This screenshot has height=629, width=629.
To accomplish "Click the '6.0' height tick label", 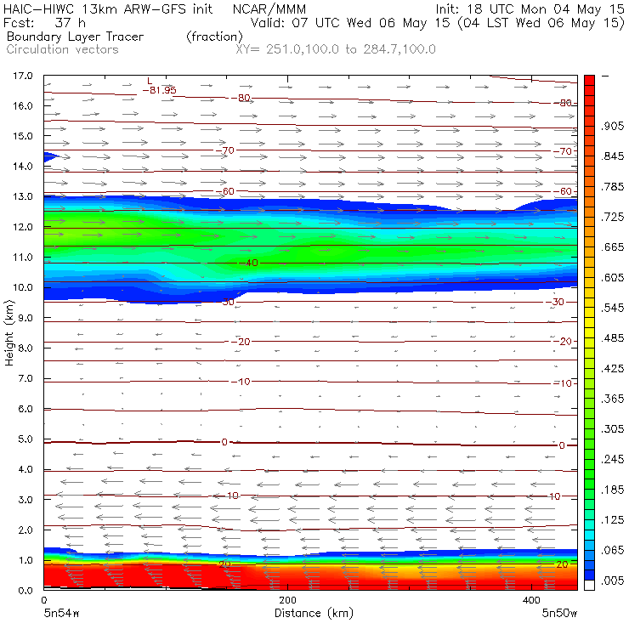I will (25, 409).
